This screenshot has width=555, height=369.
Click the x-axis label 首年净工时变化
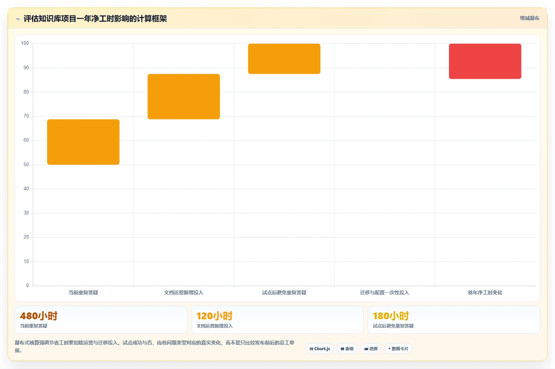[x=485, y=292]
